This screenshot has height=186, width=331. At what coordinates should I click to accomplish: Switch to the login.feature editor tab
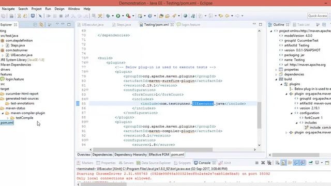pyautogui.click(x=188, y=25)
